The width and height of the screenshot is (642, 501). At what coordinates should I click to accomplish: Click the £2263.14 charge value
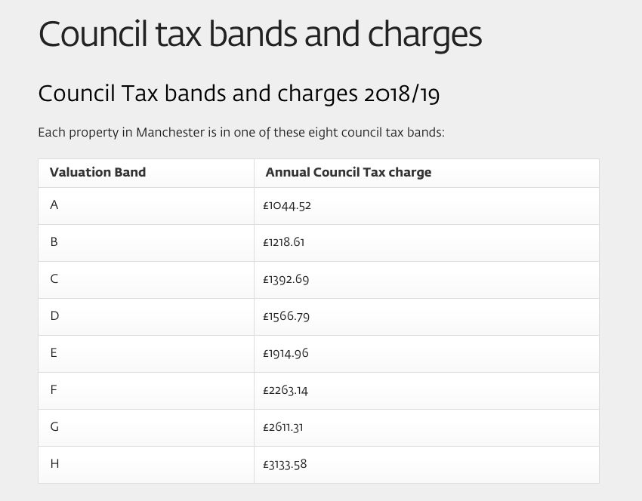pos(286,390)
